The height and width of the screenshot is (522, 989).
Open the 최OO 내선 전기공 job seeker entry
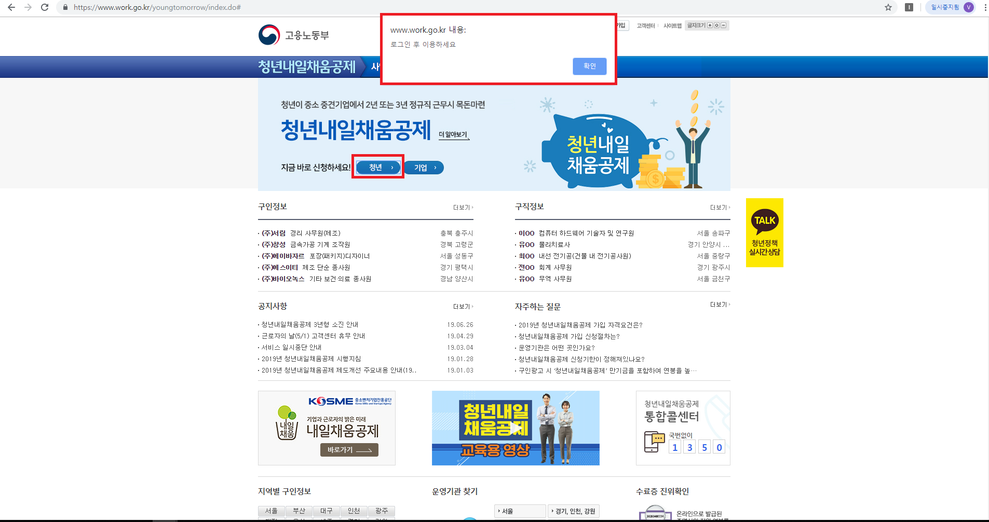(x=575, y=256)
